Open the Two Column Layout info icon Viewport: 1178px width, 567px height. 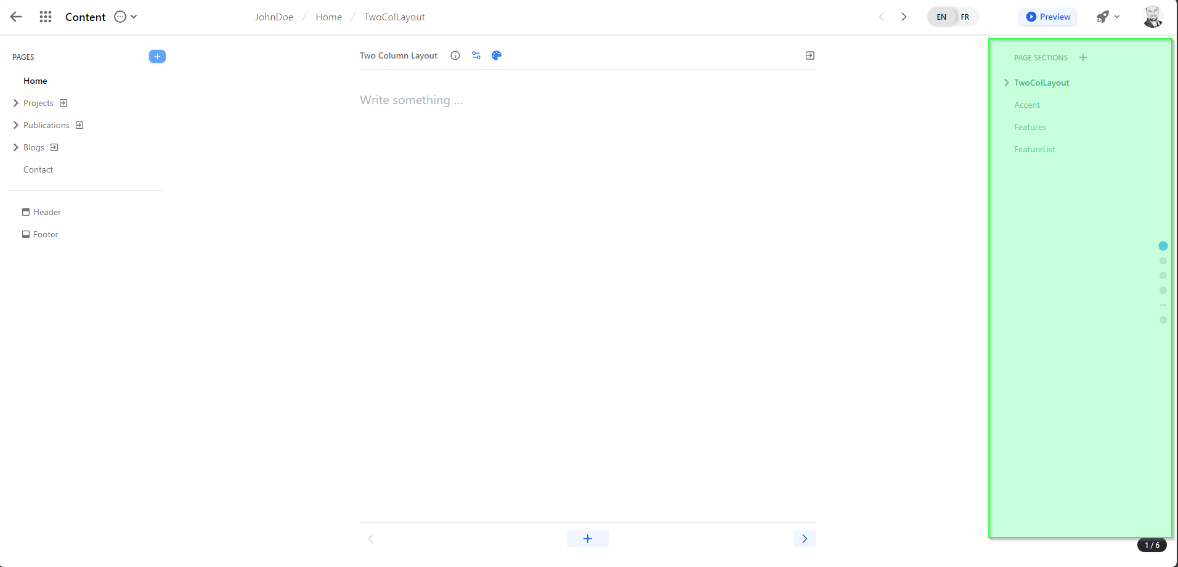coord(455,55)
